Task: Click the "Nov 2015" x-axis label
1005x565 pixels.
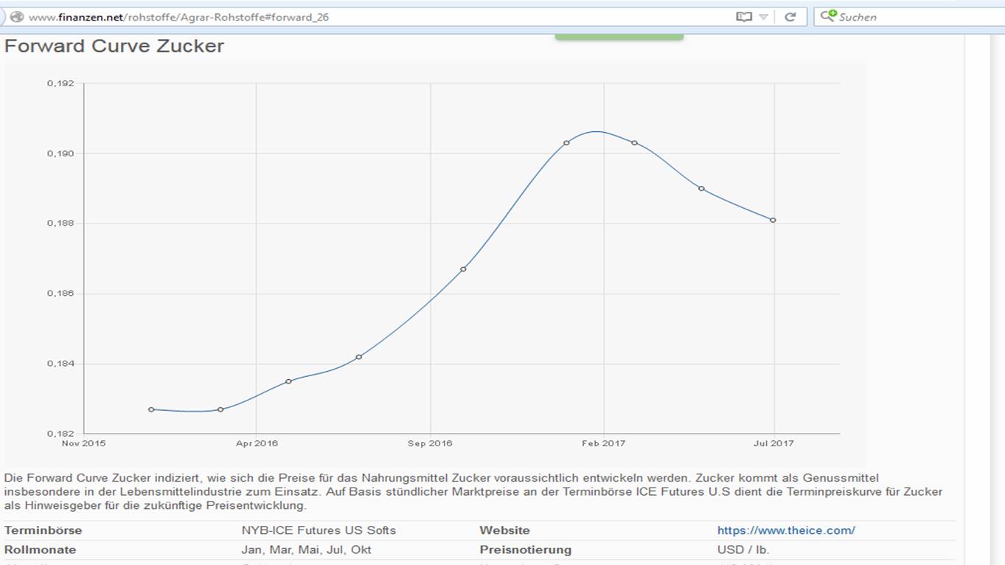Action: [83, 443]
